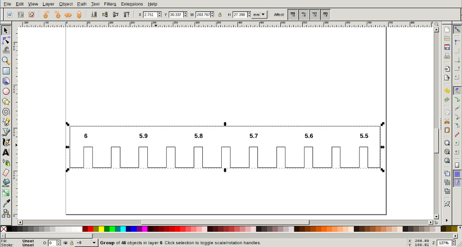
Task: Expand the commands bar overflow arrow
Action: [x=447, y=220]
